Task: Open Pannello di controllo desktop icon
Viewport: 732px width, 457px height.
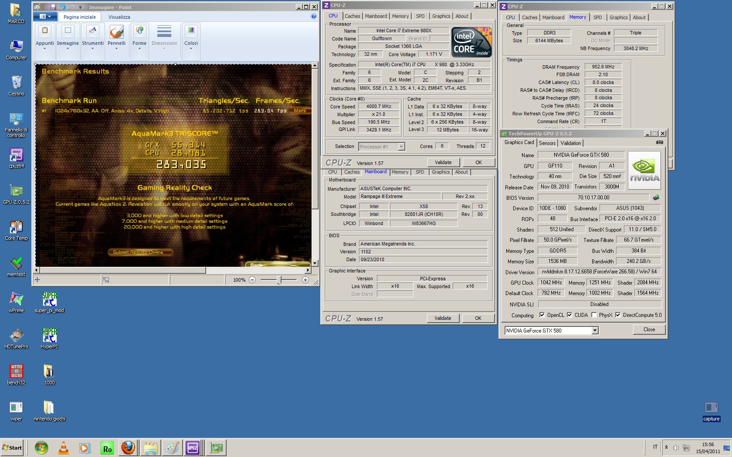Action: point(16,125)
